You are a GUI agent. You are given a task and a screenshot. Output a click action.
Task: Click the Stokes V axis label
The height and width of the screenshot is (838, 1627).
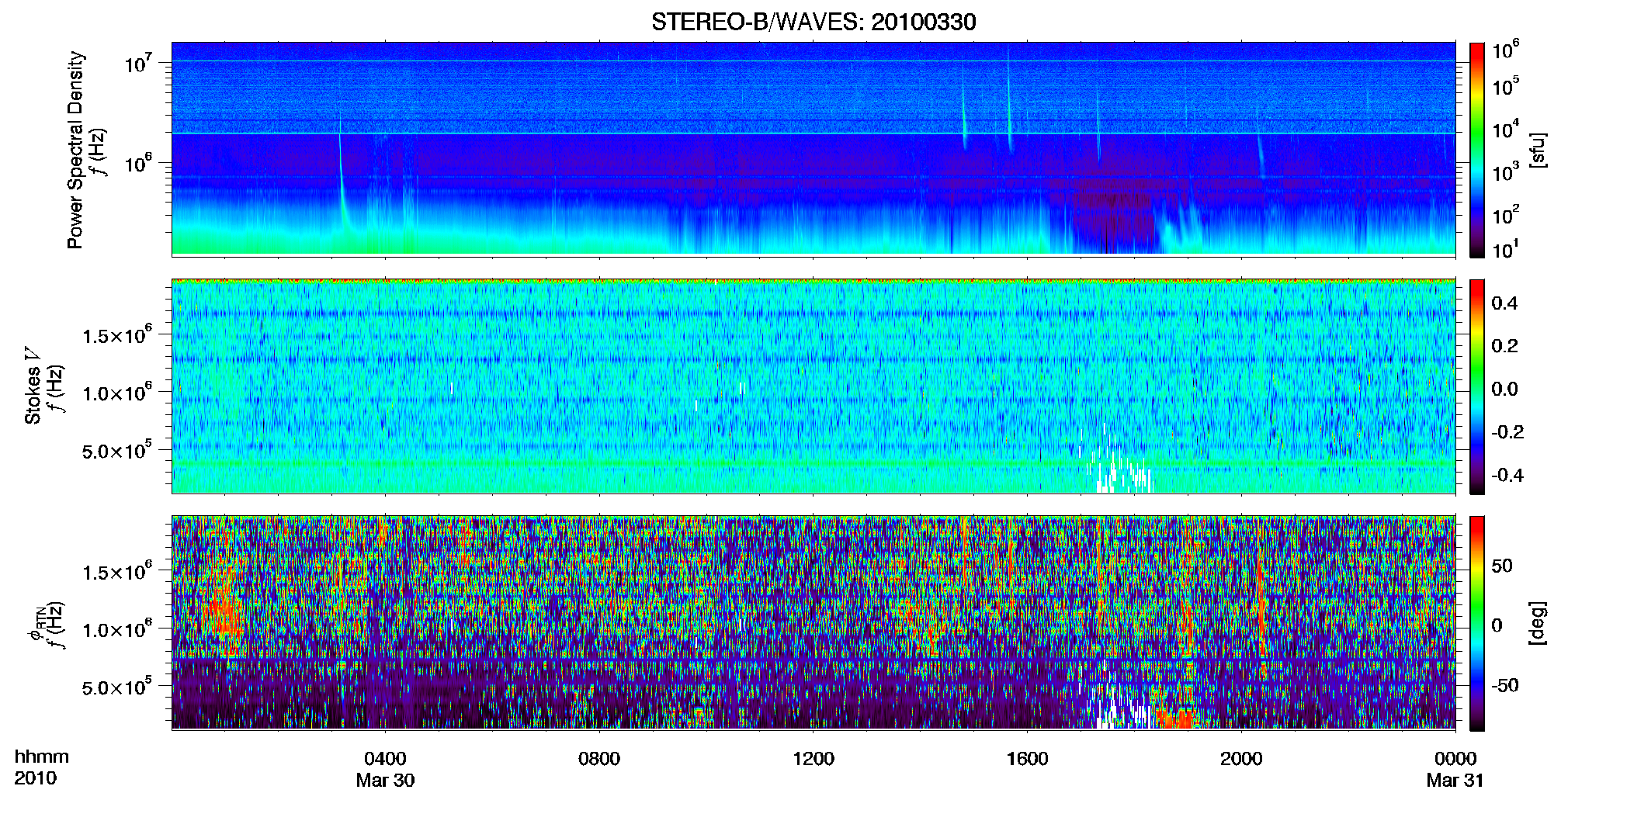(x=33, y=386)
